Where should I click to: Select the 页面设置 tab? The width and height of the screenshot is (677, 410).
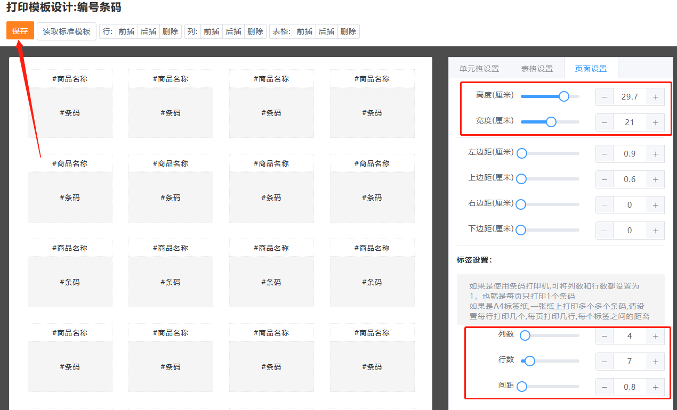tap(591, 69)
